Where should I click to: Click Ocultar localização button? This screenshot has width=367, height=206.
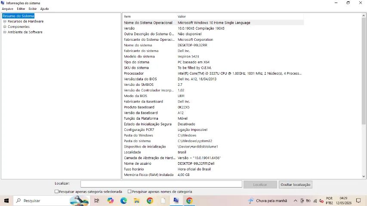[x=296, y=185]
